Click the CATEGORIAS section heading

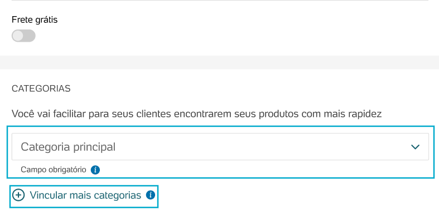(41, 89)
